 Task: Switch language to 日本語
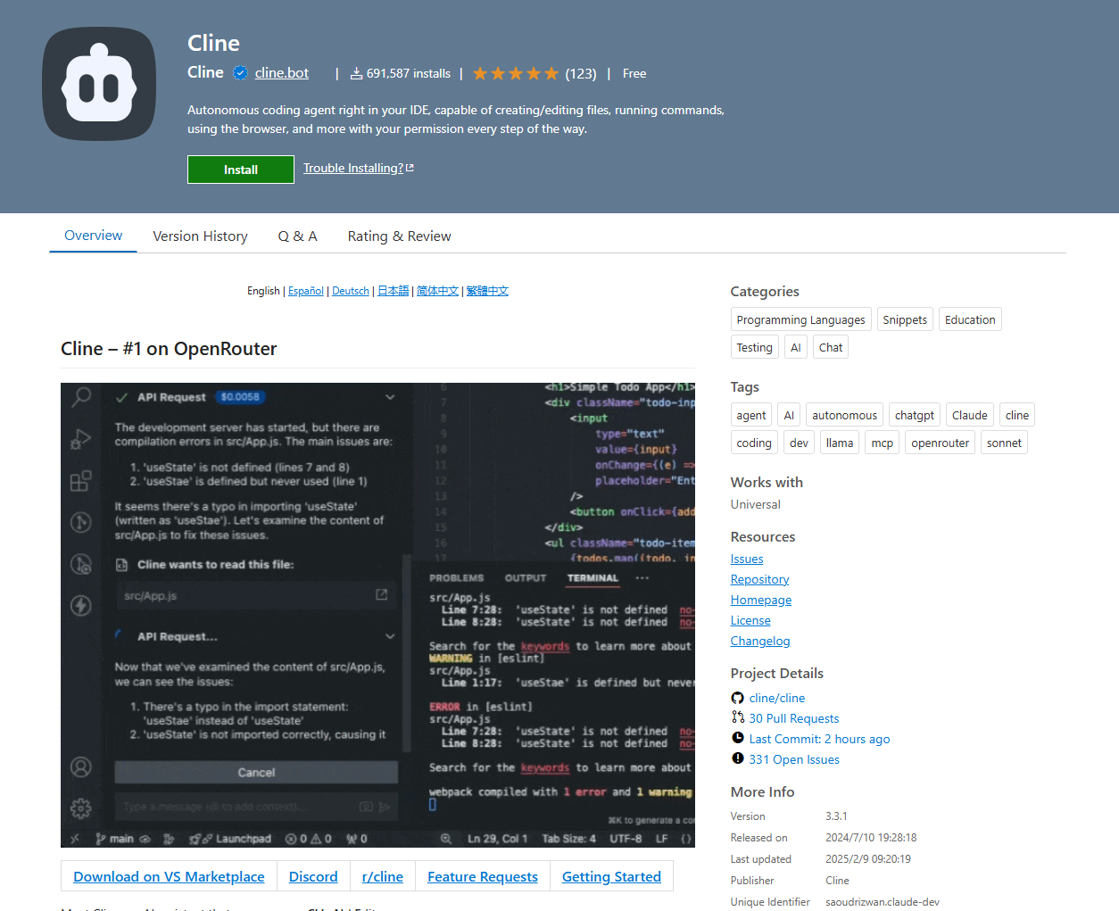tap(393, 291)
